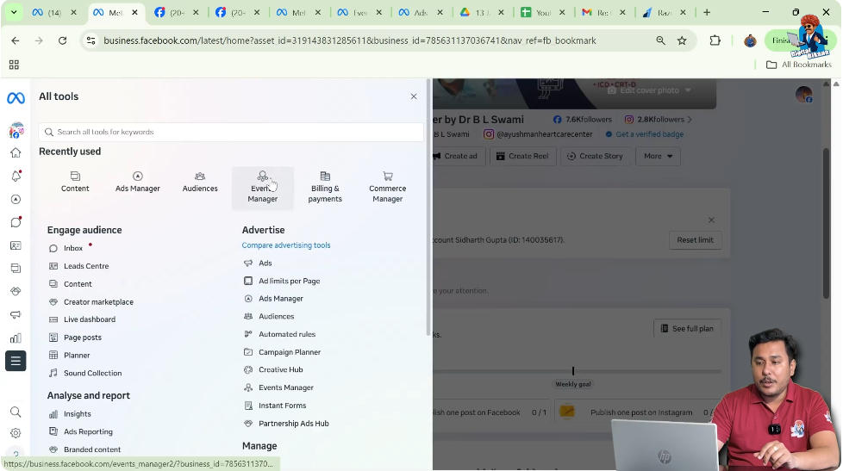Viewport: 843px width, 471px height.
Task: Click the weekly goal progress bar
Action: [x=577, y=371]
